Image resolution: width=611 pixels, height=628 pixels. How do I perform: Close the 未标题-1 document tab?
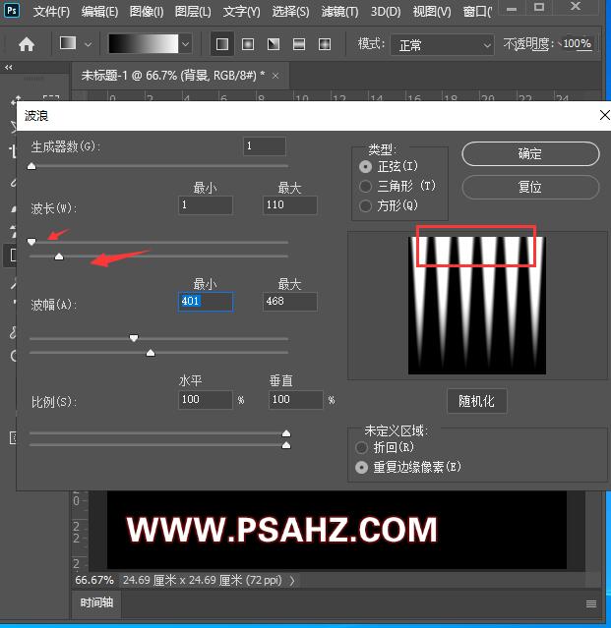tap(275, 76)
